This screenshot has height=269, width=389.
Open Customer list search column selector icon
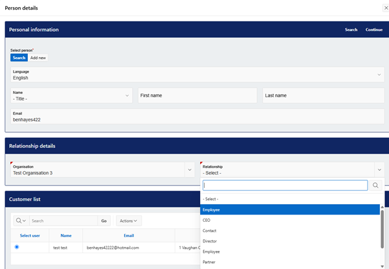tap(21, 220)
